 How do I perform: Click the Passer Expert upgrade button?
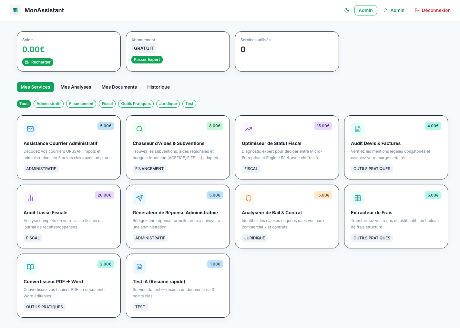[147, 60]
